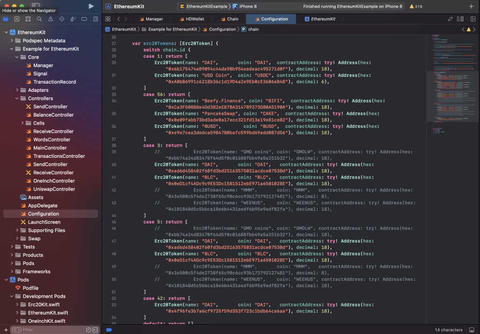Switch to the Manager tab
The width and height of the screenshot is (480, 334).
(150, 19)
